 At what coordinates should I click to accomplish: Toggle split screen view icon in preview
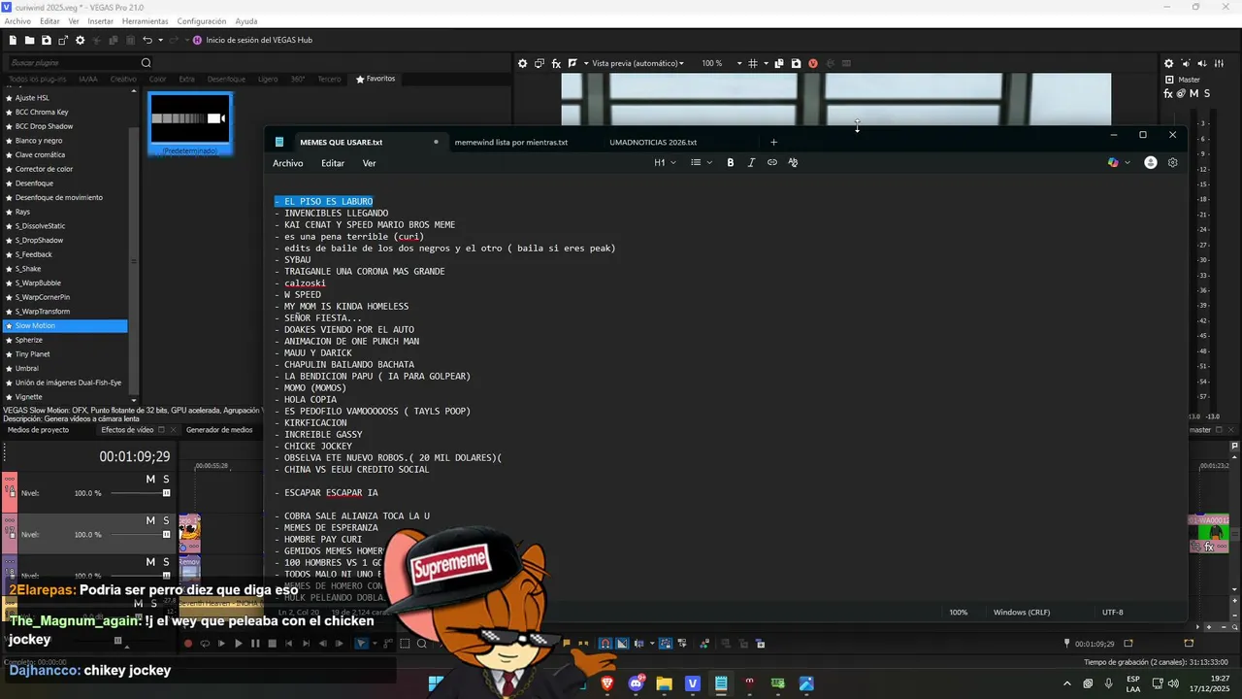(572, 63)
